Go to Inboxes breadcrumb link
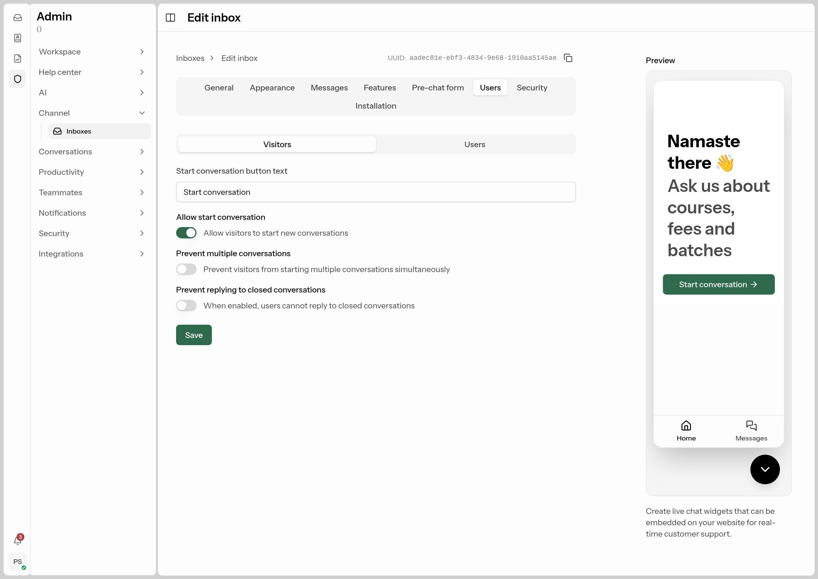Image resolution: width=818 pixels, height=579 pixels. [x=190, y=58]
